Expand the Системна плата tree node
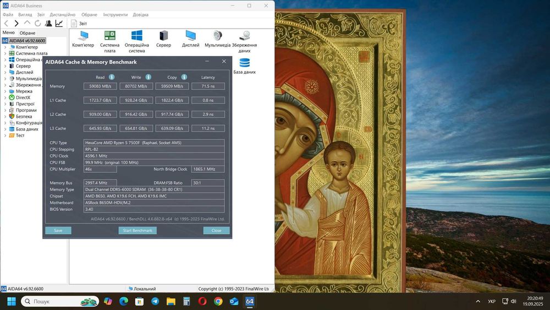The image size is (550, 310). (x=5, y=53)
